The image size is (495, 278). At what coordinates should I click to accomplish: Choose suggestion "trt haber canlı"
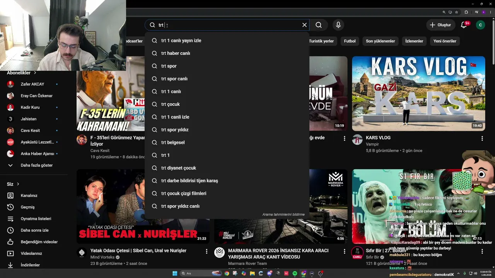tap(227, 53)
